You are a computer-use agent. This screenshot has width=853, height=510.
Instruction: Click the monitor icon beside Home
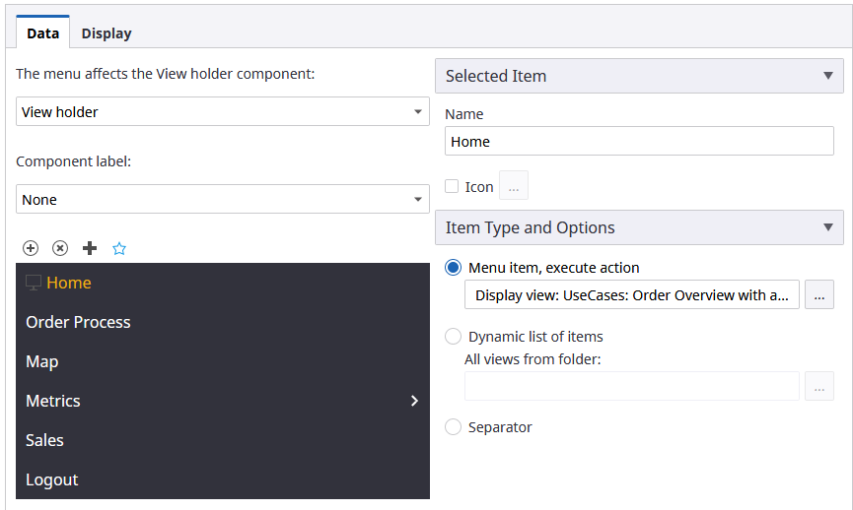34,283
